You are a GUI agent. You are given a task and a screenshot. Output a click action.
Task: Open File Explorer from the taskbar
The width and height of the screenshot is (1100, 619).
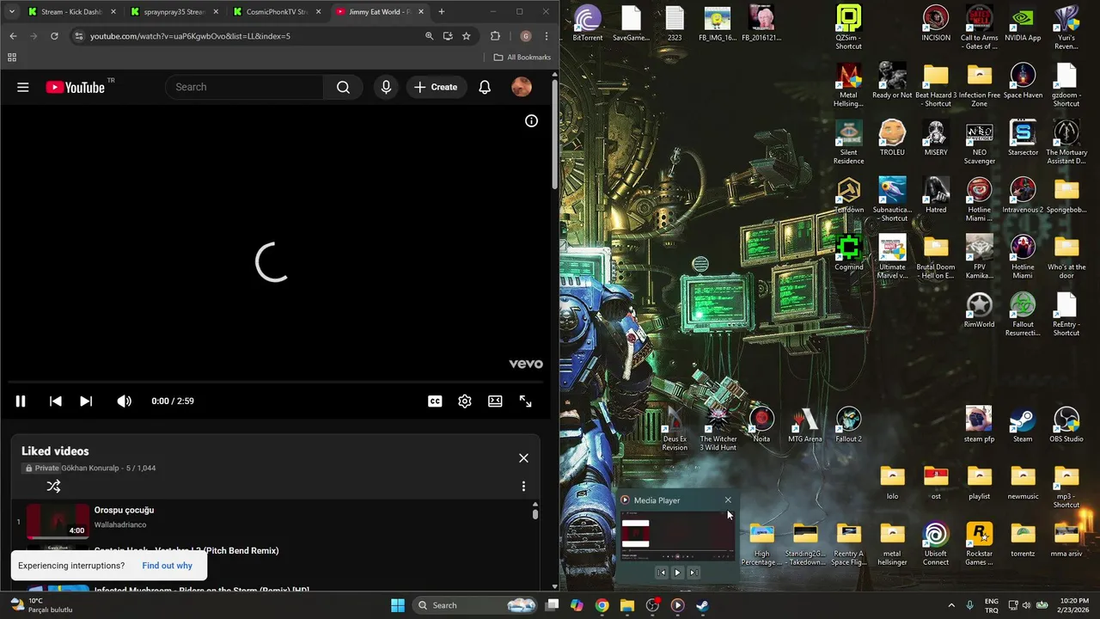(627, 605)
